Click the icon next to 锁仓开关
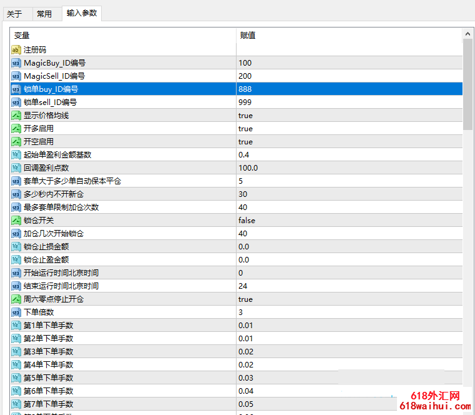 [16, 220]
